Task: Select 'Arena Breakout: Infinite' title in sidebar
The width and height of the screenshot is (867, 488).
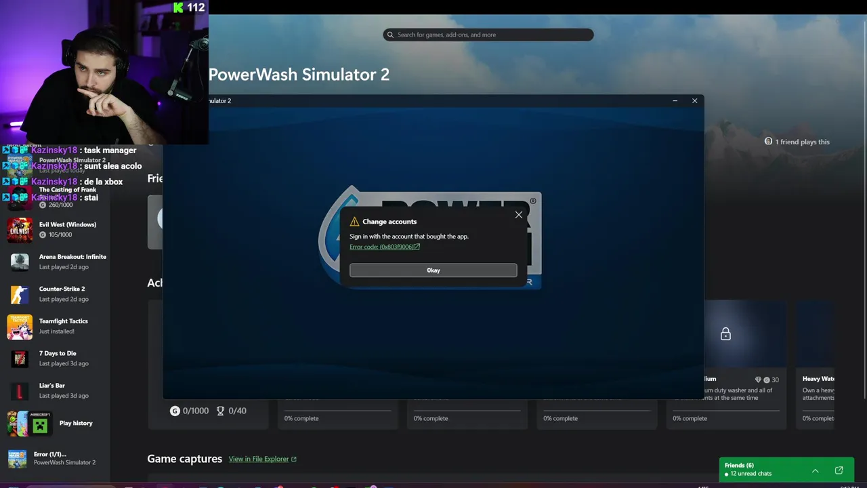Action: [72, 257]
